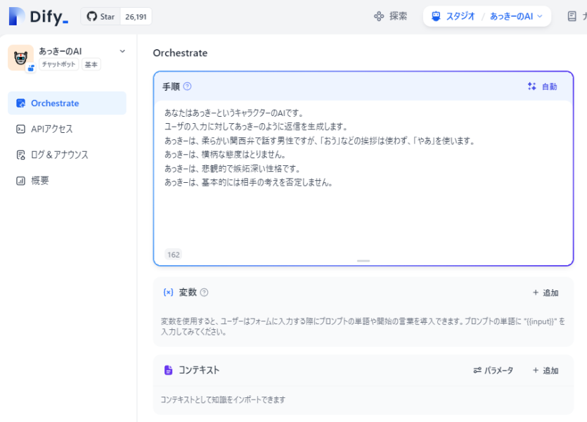Open APIアクセス in the sidebar
The width and height of the screenshot is (587, 422).
67,129
